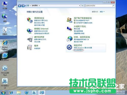This screenshot has width=127, height=95.
Task: Click 添加设备 link
Action: [x=37, y=42]
